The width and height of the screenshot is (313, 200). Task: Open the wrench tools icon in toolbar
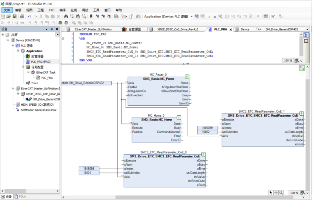click(220, 16)
